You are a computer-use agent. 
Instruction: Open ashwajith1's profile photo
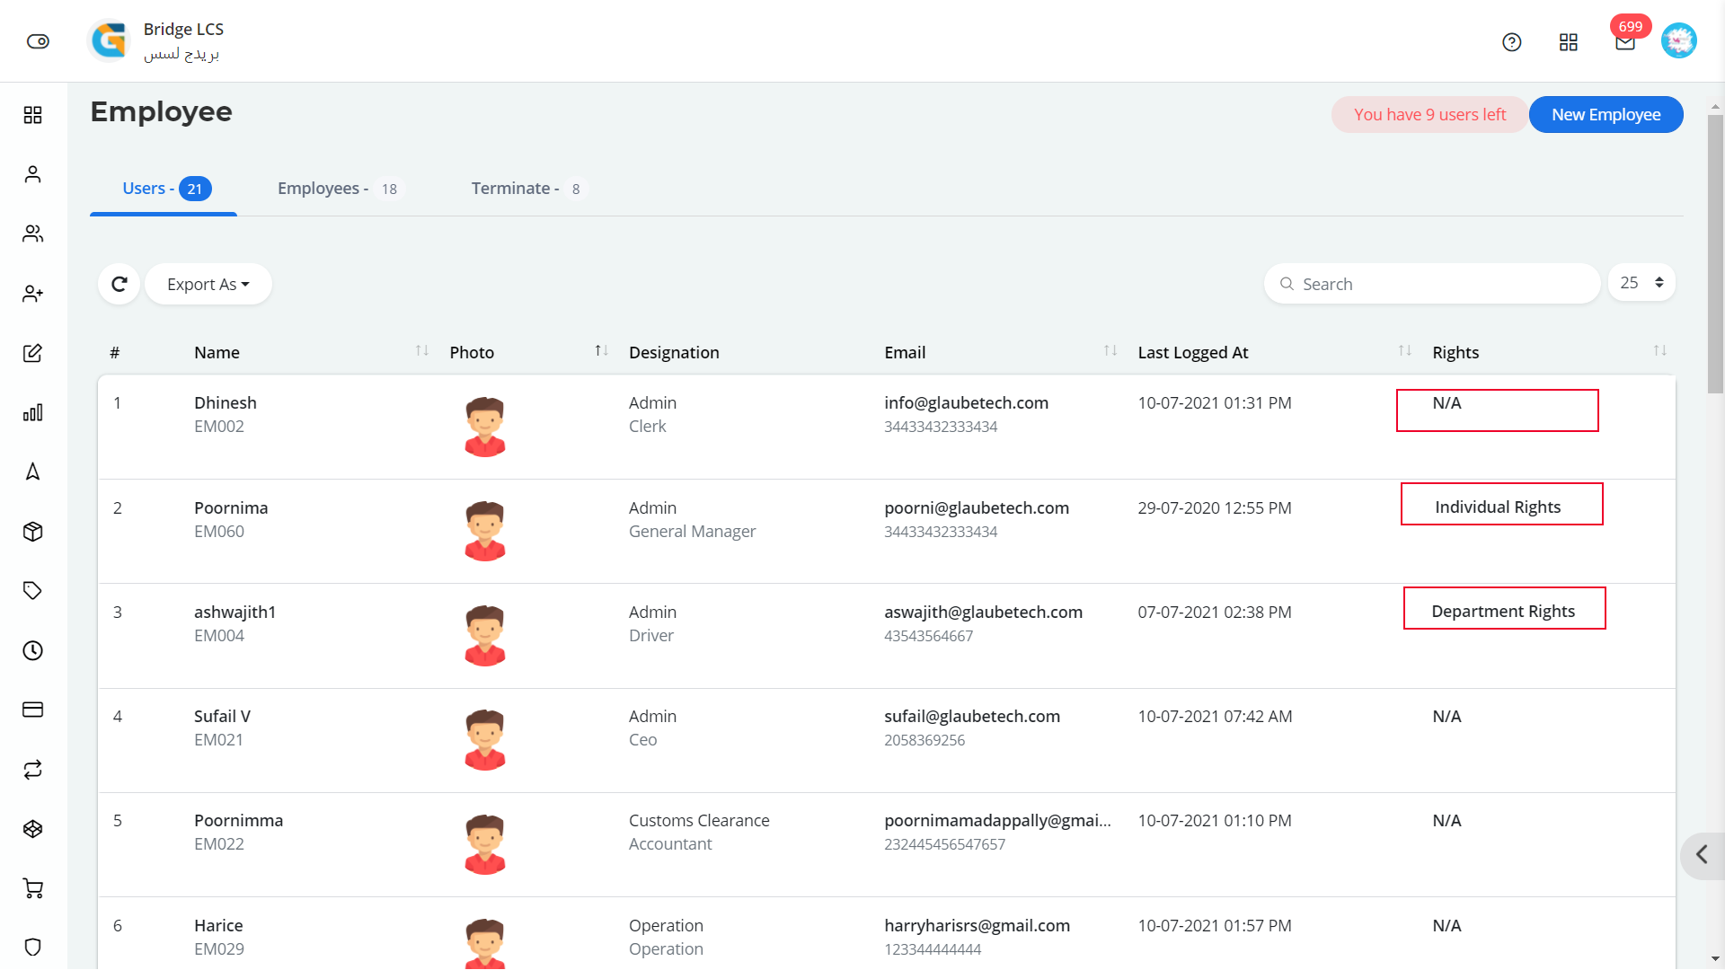click(x=485, y=635)
